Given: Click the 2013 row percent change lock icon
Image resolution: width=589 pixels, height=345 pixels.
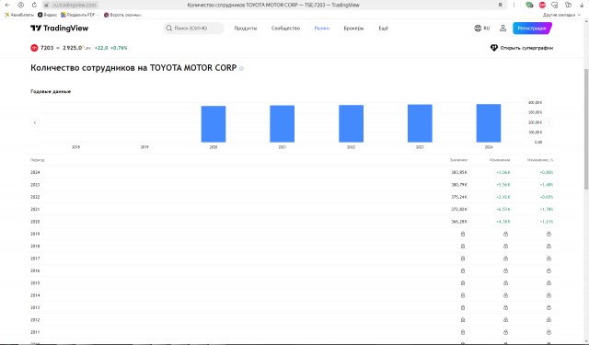Looking at the screenshot, I should (x=549, y=307).
